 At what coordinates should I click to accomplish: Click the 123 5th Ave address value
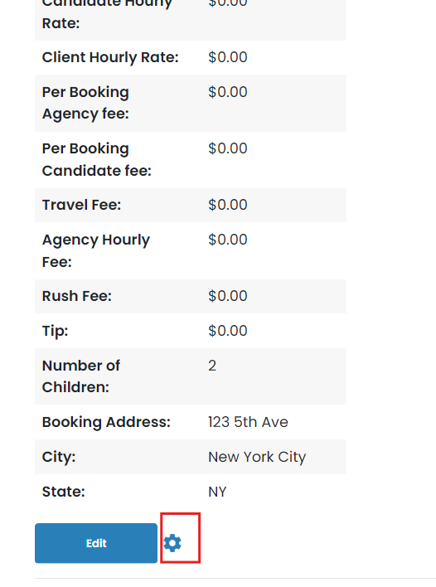[248, 422]
